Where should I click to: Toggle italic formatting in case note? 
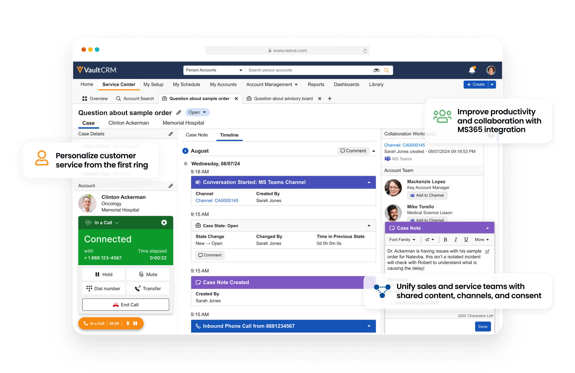[x=456, y=240]
